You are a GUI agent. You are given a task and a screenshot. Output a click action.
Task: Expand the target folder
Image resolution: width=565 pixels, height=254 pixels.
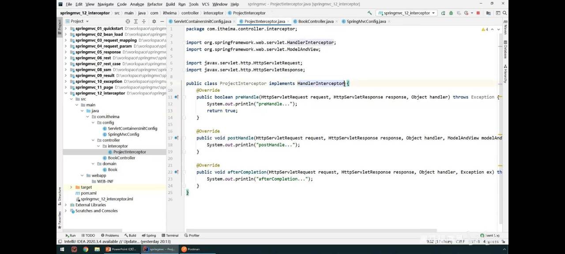point(72,187)
